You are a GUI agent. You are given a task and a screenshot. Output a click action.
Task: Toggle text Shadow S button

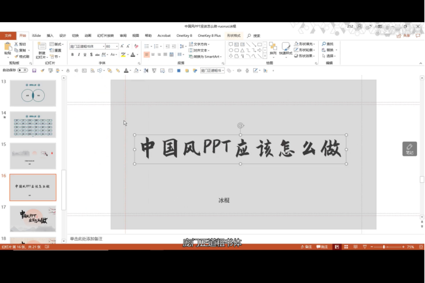point(91,55)
